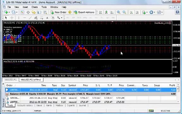Open the View menu
182x114 pixels.
(17, 7)
